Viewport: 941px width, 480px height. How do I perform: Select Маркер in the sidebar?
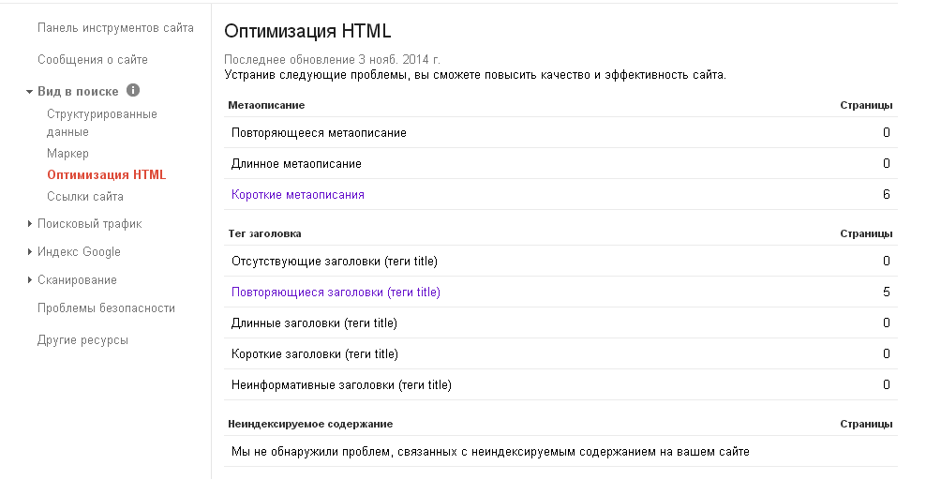(x=67, y=154)
